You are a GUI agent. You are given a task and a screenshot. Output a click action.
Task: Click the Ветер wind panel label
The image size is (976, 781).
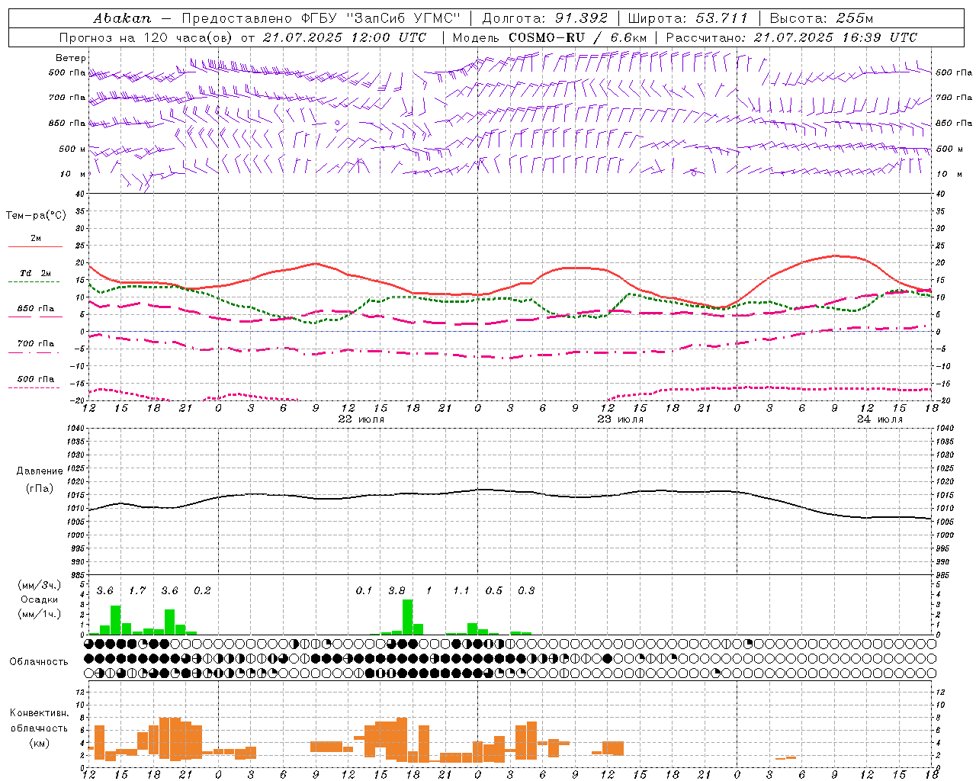point(70,58)
